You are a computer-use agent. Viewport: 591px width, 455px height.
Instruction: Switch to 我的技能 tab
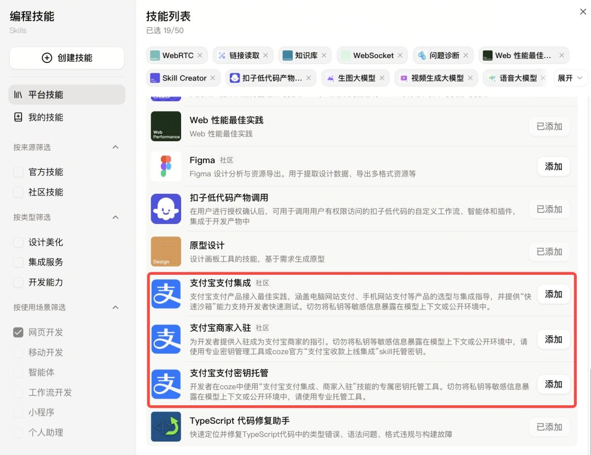(x=67, y=117)
